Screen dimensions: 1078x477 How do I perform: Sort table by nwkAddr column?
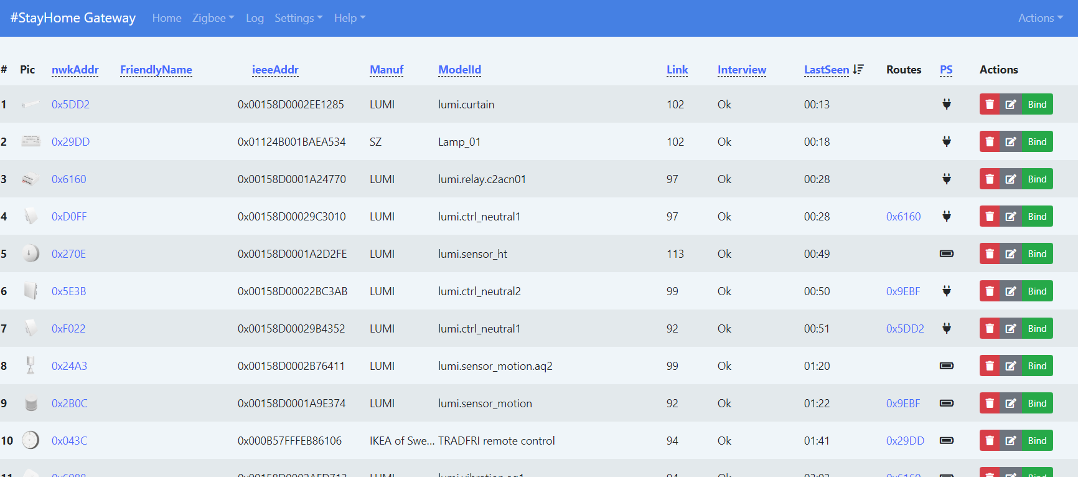(75, 69)
